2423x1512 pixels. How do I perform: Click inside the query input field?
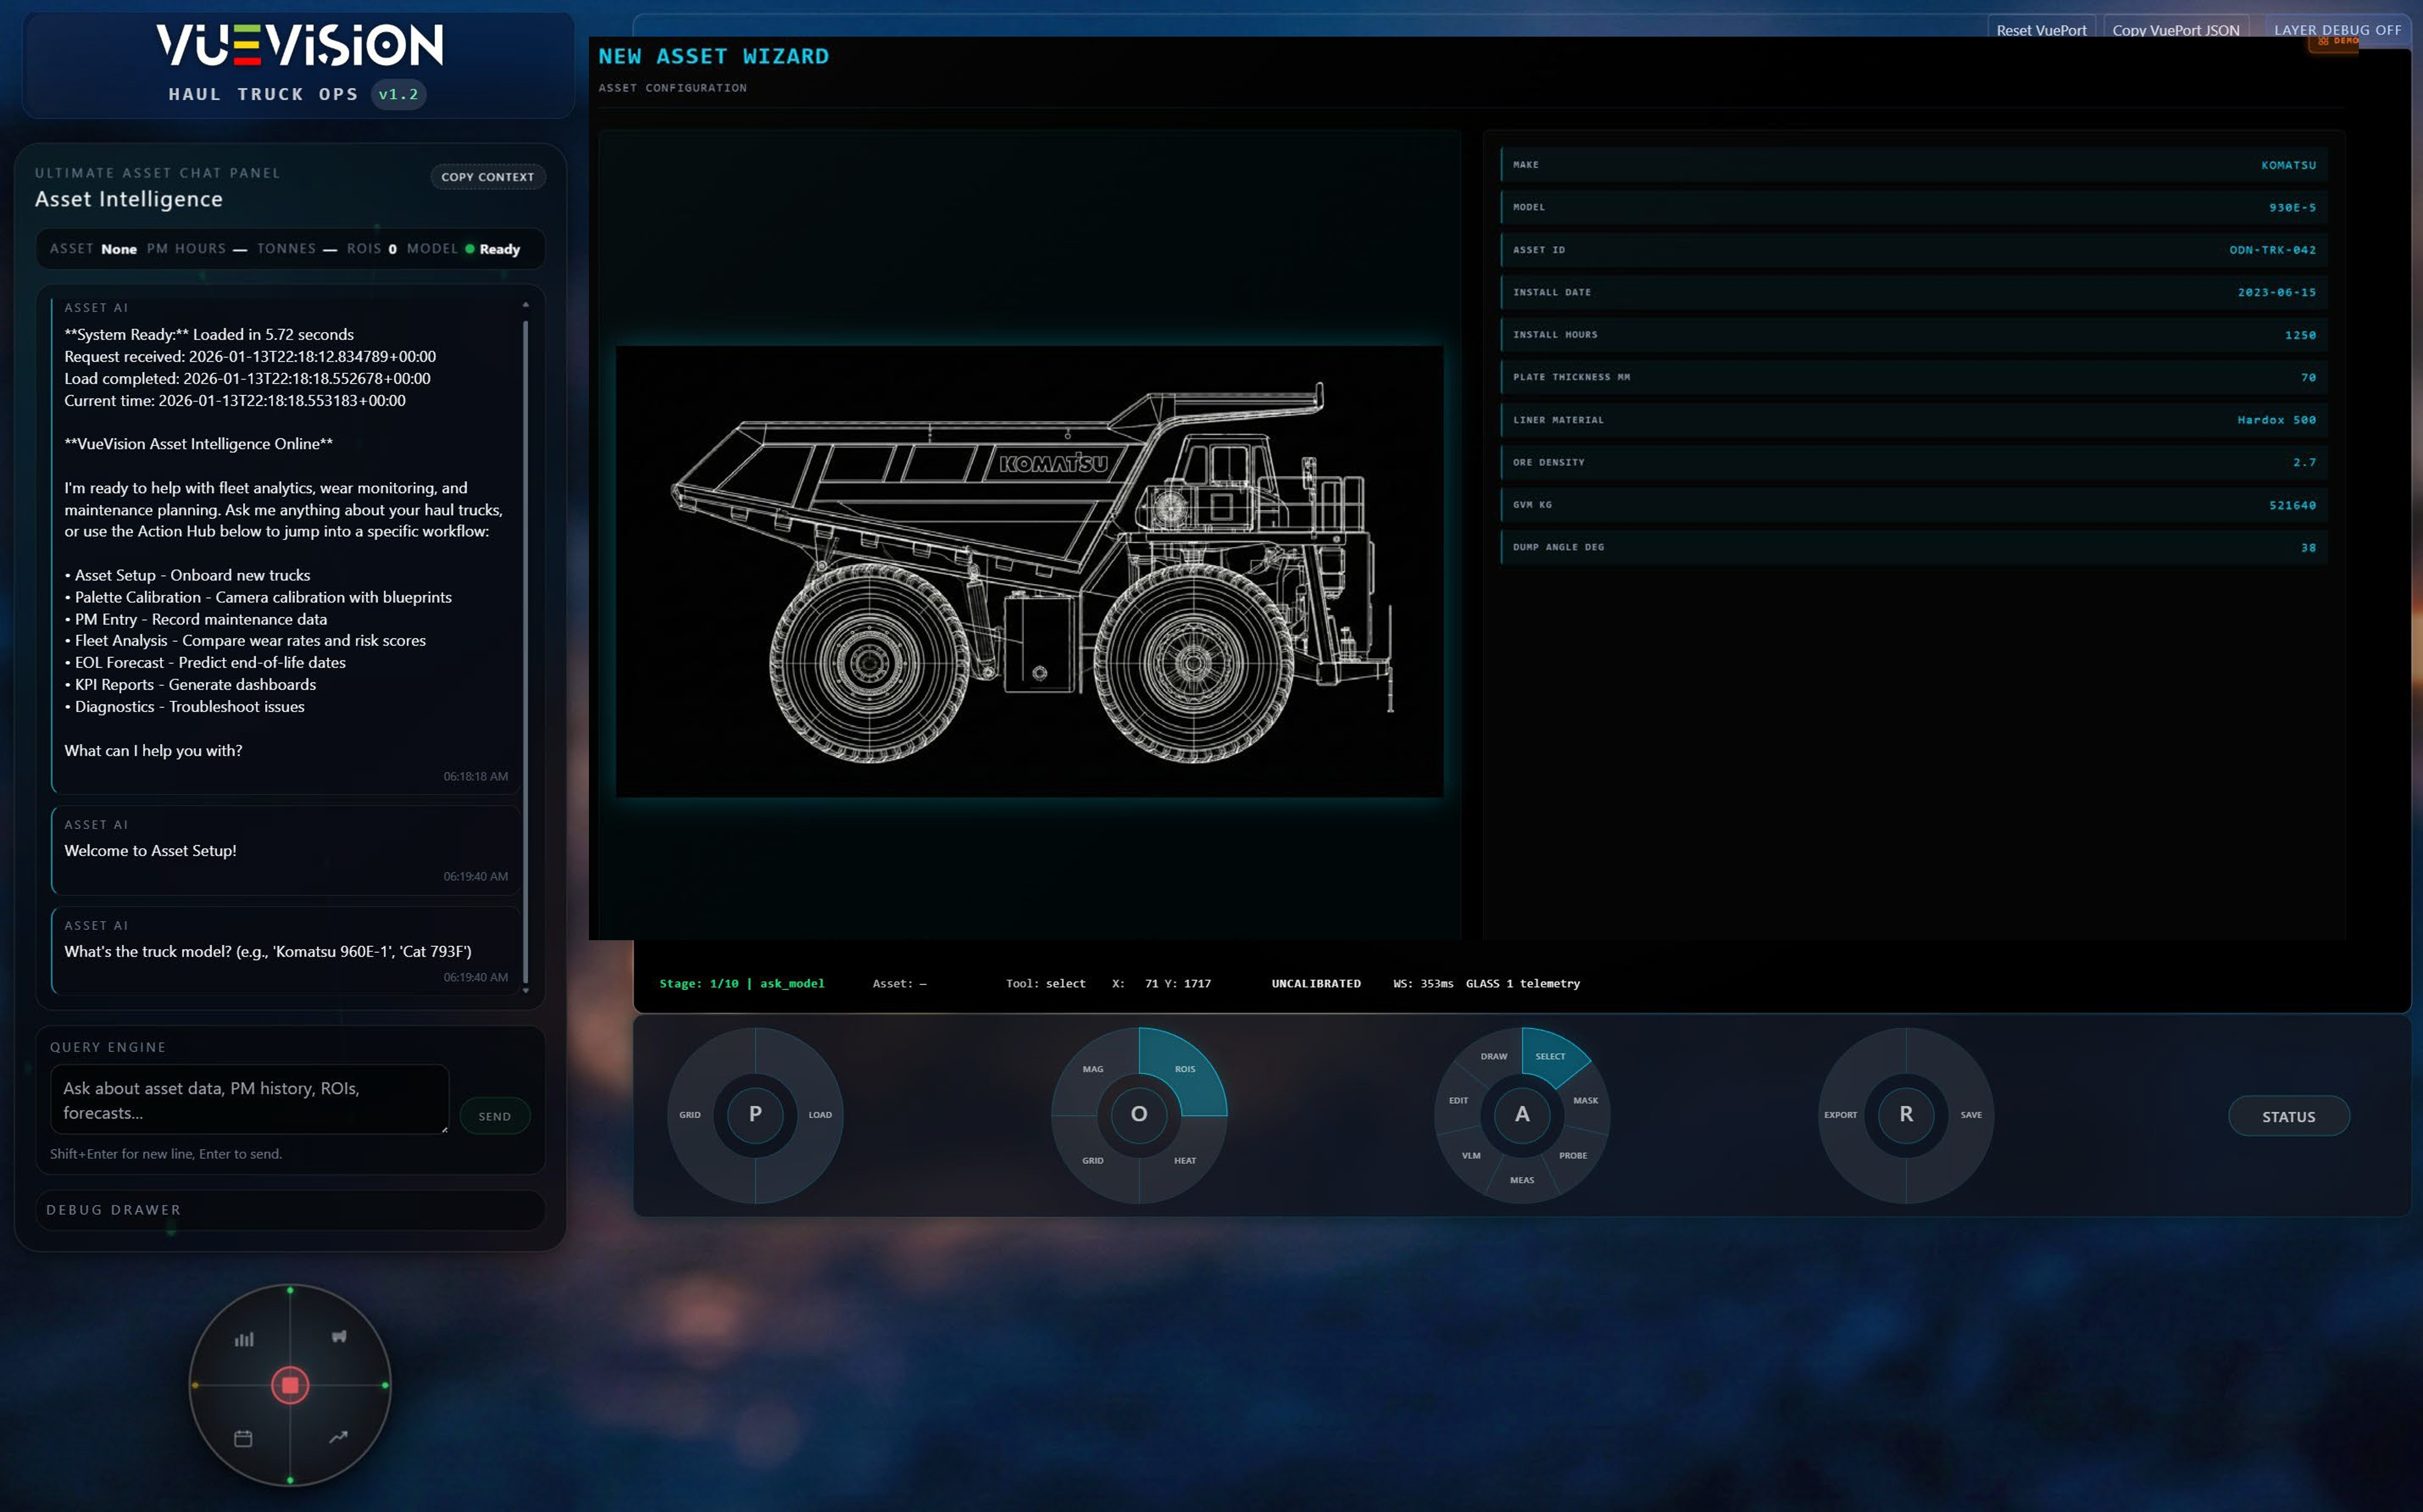(248, 1100)
